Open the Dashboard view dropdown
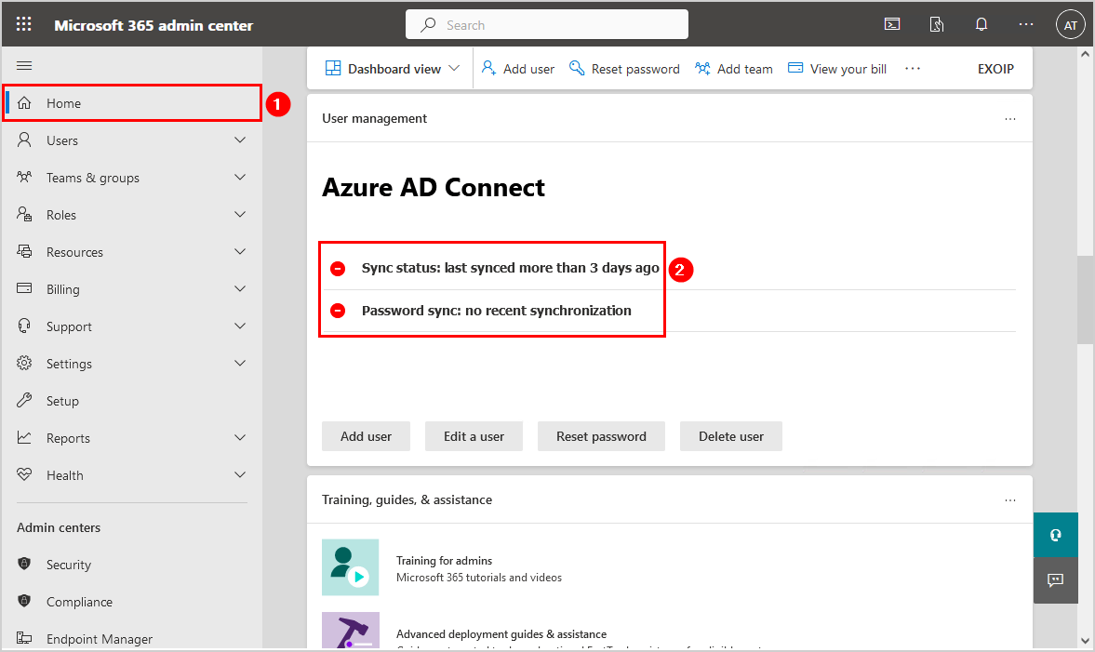Viewport: 1095px width, 652px height. point(391,68)
